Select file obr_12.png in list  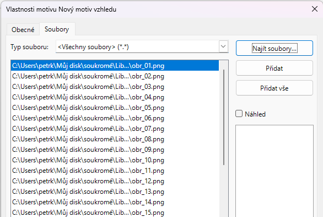115,181
